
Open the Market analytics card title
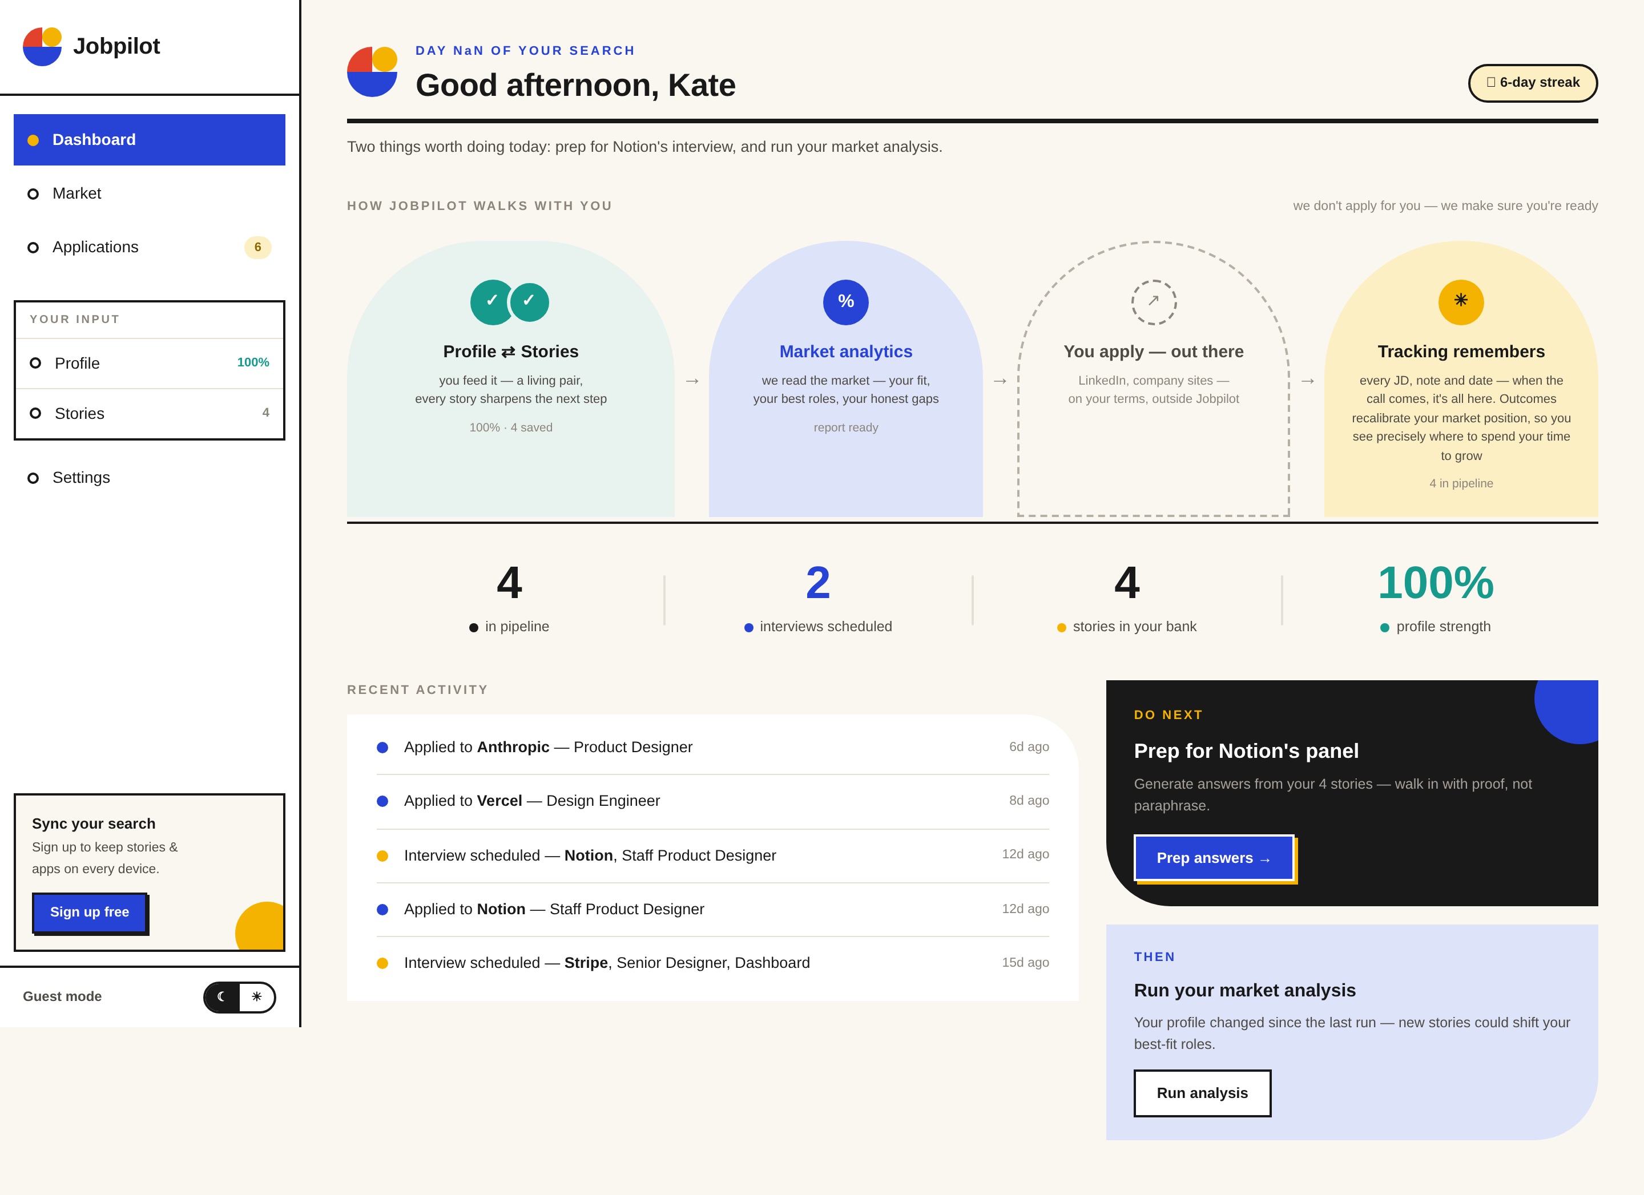pos(845,352)
